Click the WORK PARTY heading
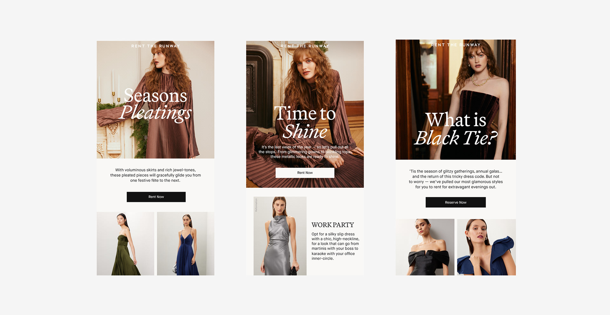610x315 pixels. tap(333, 225)
